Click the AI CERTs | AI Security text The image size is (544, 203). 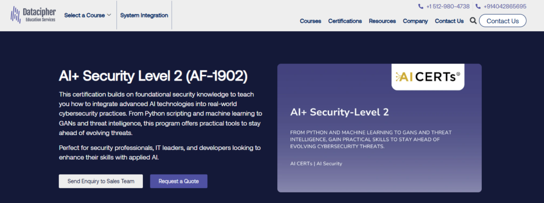(x=316, y=163)
